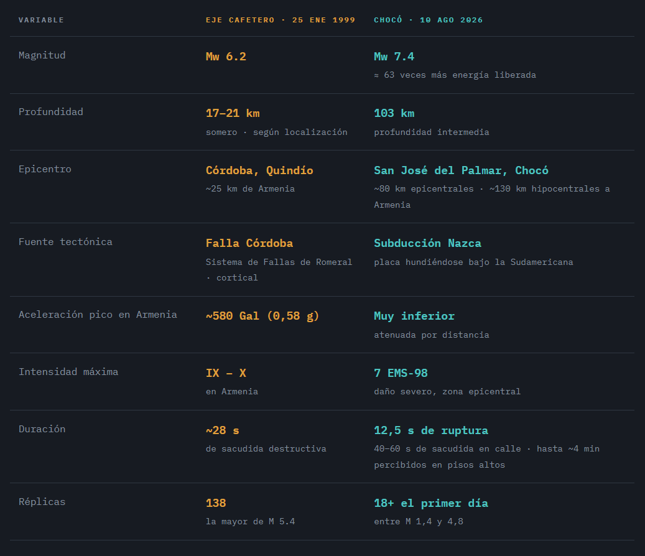Viewport: 645px width, 556px height.
Task: Select the Eje Cafetero 1999 column header
Action: coord(281,20)
